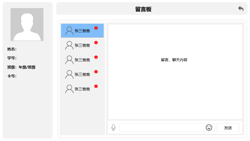Click the 留言板 title header

[x=143, y=9]
